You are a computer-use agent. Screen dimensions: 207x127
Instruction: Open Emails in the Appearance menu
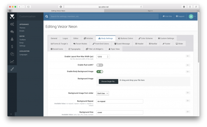[x=22, y=31]
